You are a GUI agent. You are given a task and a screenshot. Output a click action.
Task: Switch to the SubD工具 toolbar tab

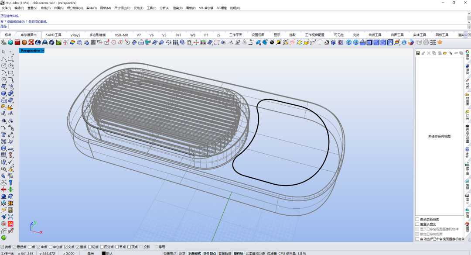(x=54, y=35)
